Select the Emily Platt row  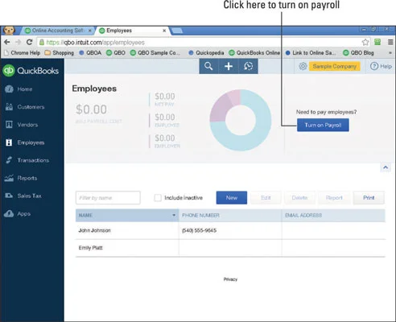[x=230, y=248]
